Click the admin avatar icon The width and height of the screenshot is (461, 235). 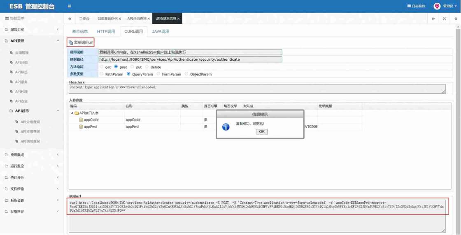click(437, 6)
